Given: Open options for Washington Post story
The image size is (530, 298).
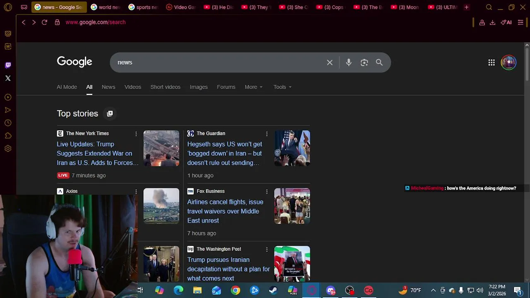Looking at the screenshot, I should 267,249.
